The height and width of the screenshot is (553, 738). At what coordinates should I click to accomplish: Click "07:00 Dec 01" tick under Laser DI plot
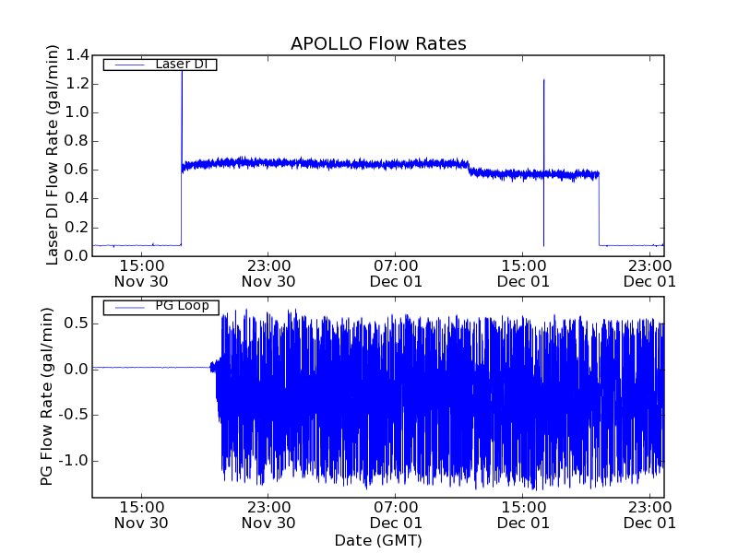point(396,274)
